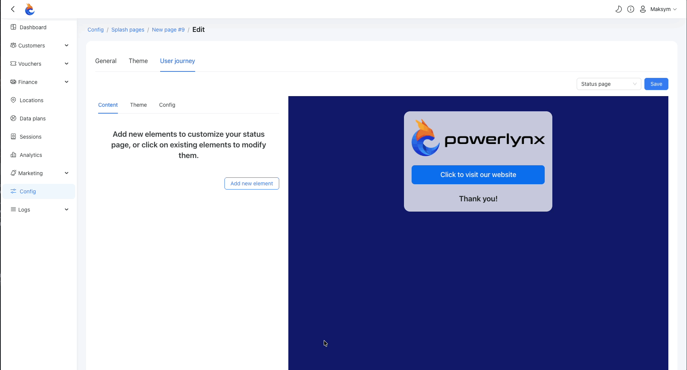Expand the Customers menu chevron
Screen dimensions: 687x370
pyautogui.click(x=67, y=46)
